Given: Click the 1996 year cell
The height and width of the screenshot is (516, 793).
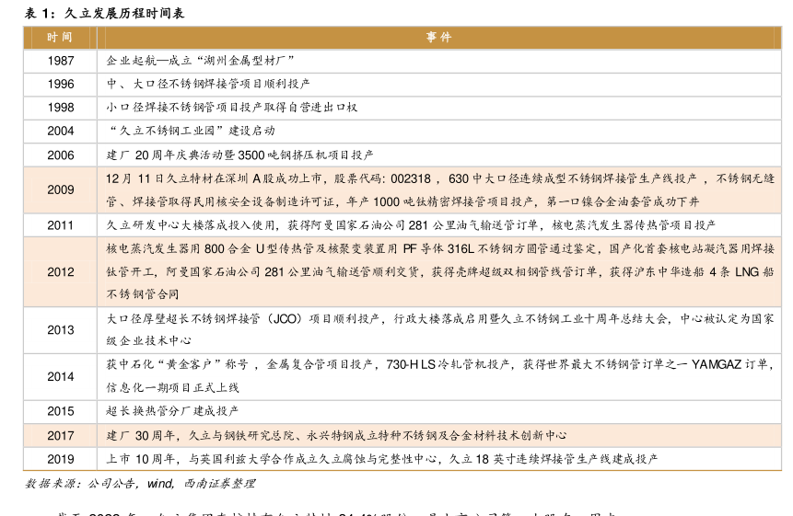Looking at the screenshot, I should click(x=61, y=84).
